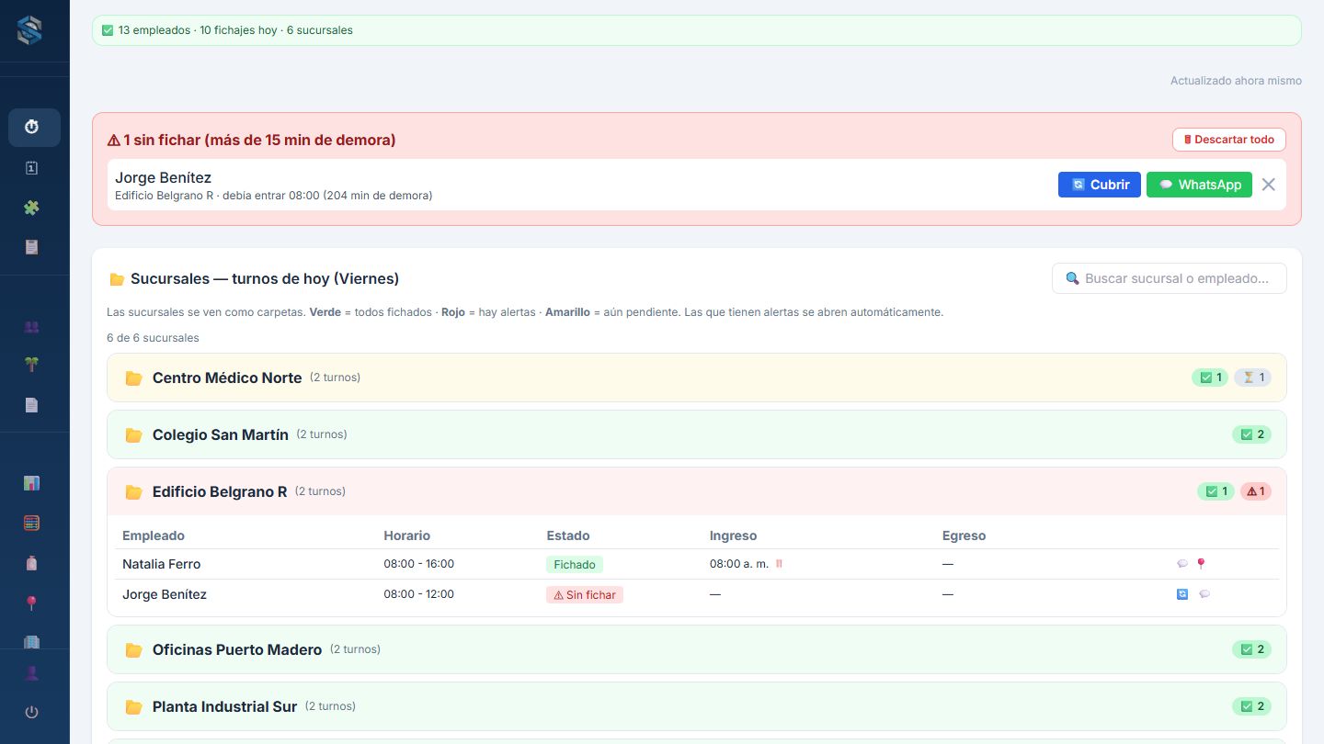Image resolution: width=1324 pixels, height=744 pixels.
Task: Expand the Centro Médico Norte folder
Action: click(697, 378)
